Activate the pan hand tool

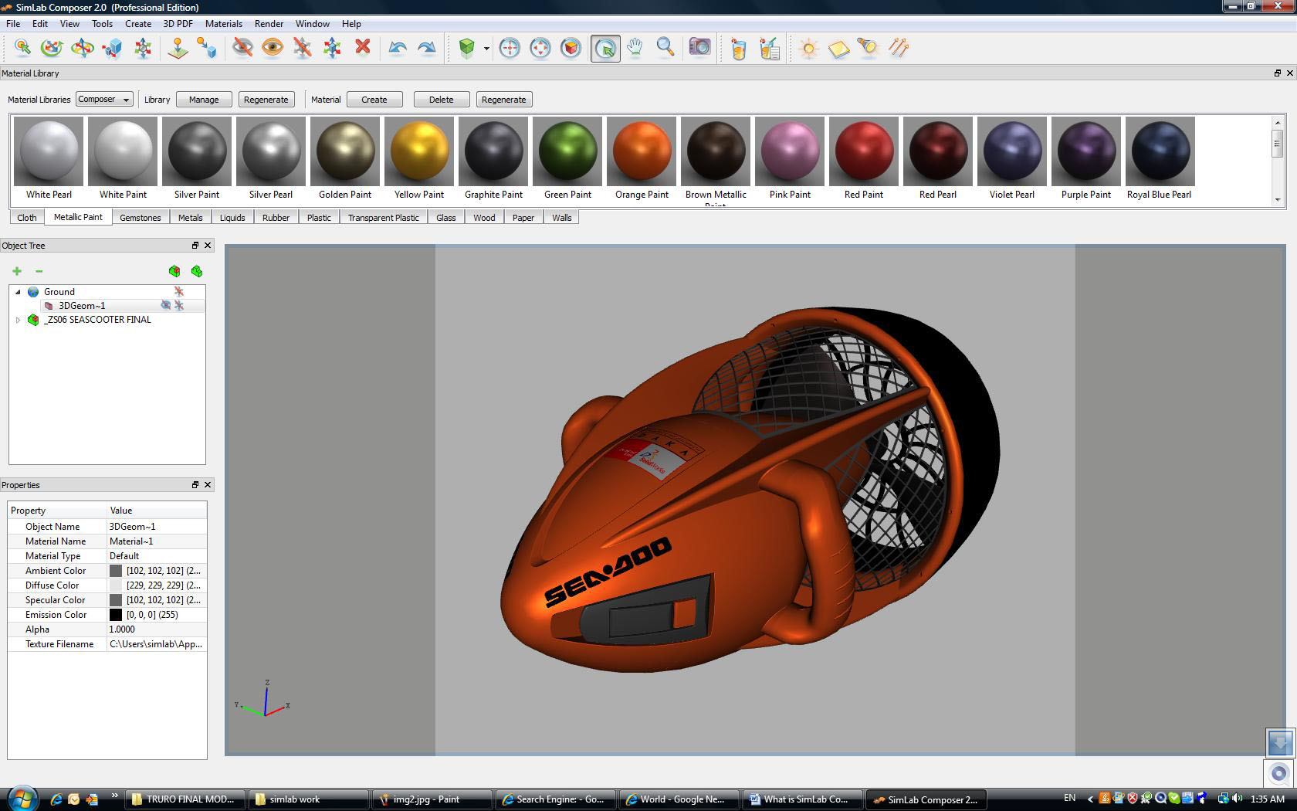(635, 48)
